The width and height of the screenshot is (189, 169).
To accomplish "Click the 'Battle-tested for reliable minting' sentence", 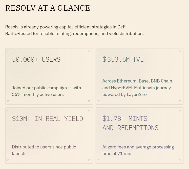I will tap(74, 33).
